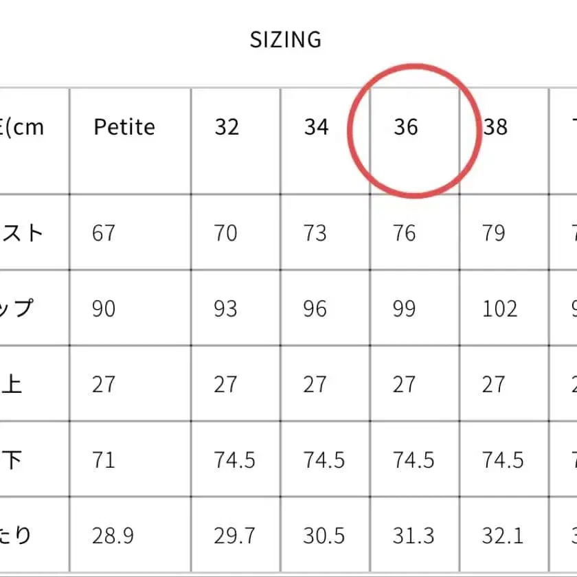Select the size 38 column header
Viewport: 577px width, 577px height.
click(495, 127)
